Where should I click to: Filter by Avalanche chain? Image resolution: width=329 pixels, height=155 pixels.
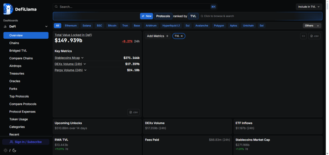pyautogui.click(x=202, y=26)
